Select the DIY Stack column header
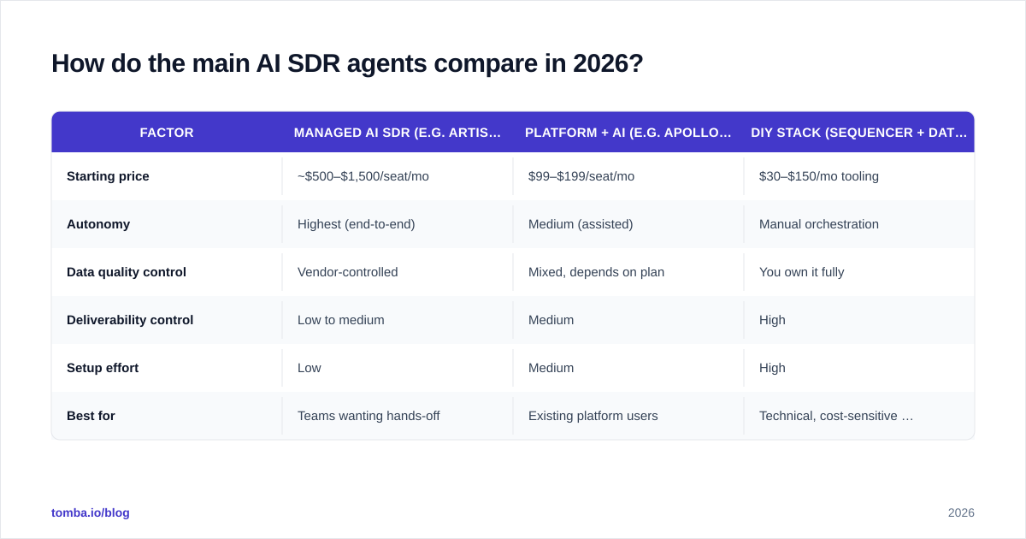The height and width of the screenshot is (539, 1026). (x=859, y=133)
